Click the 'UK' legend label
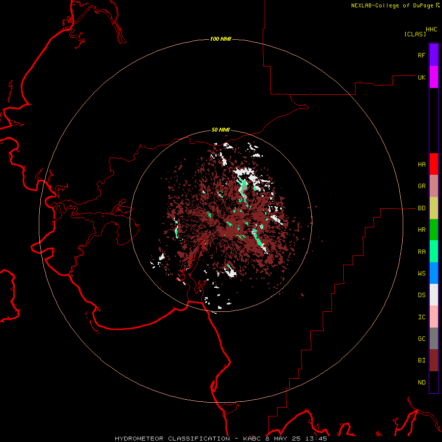This screenshot has height=442, width=442. click(x=421, y=78)
